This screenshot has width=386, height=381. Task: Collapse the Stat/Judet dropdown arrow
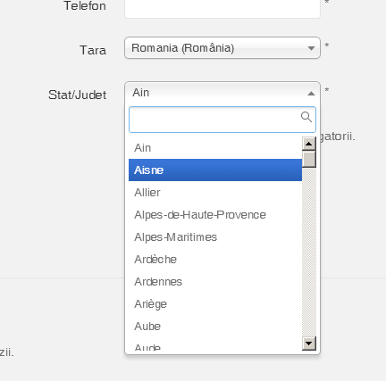(311, 94)
